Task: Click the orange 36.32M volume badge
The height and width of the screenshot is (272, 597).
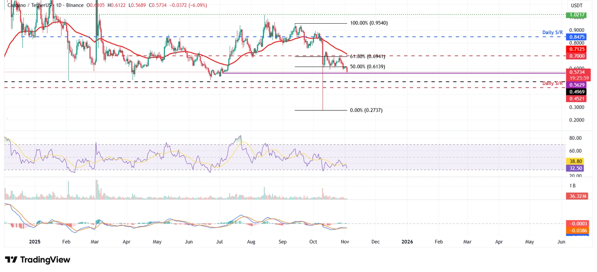Action: [x=577, y=196]
